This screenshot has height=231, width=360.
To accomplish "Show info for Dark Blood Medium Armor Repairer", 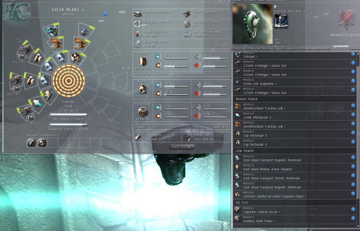I will click(353, 166).
